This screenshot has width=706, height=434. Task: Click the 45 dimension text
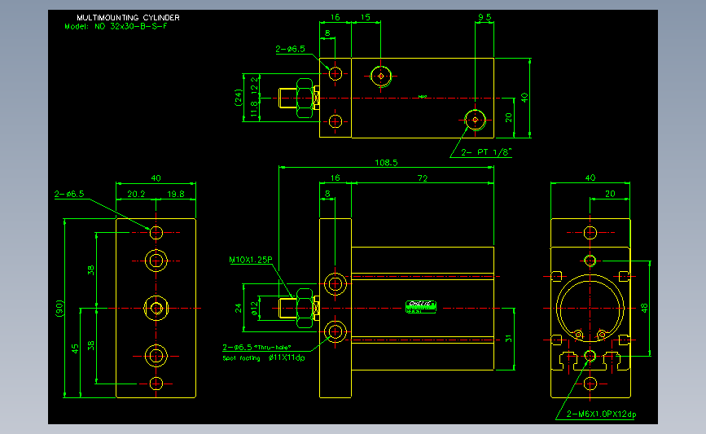[75, 349]
